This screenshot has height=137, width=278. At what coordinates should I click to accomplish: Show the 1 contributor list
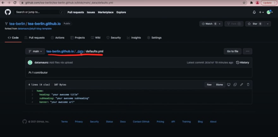[x=38, y=72]
